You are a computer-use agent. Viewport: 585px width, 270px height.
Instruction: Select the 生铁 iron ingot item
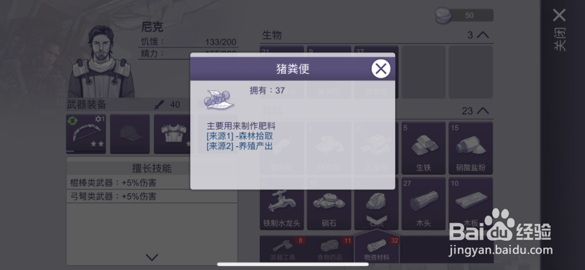pyautogui.click(x=423, y=148)
